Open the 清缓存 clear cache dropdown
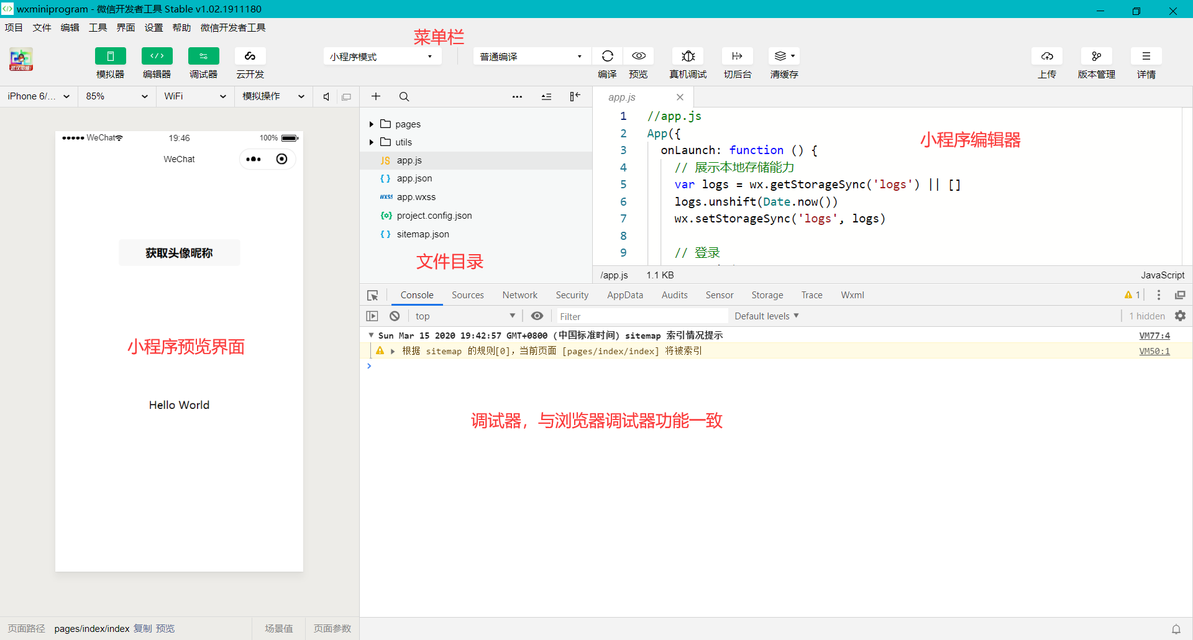Screen dimensions: 1193x640 784,56
